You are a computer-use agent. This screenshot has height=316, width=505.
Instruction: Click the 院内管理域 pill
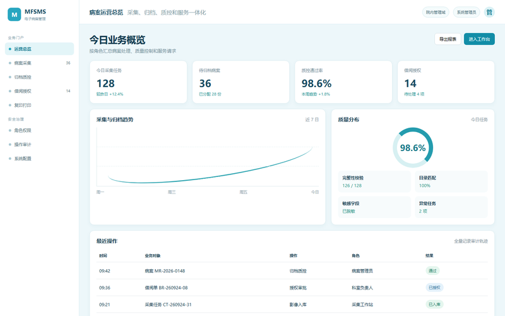tap(436, 12)
